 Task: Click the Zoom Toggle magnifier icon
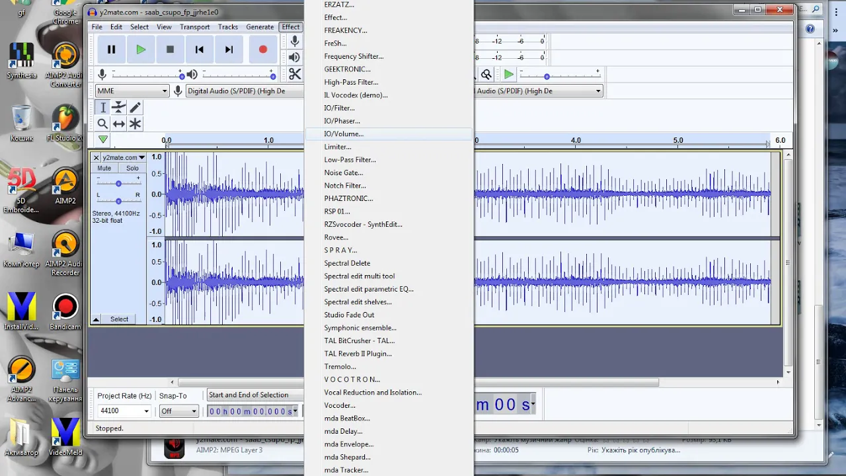[x=486, y=75]
